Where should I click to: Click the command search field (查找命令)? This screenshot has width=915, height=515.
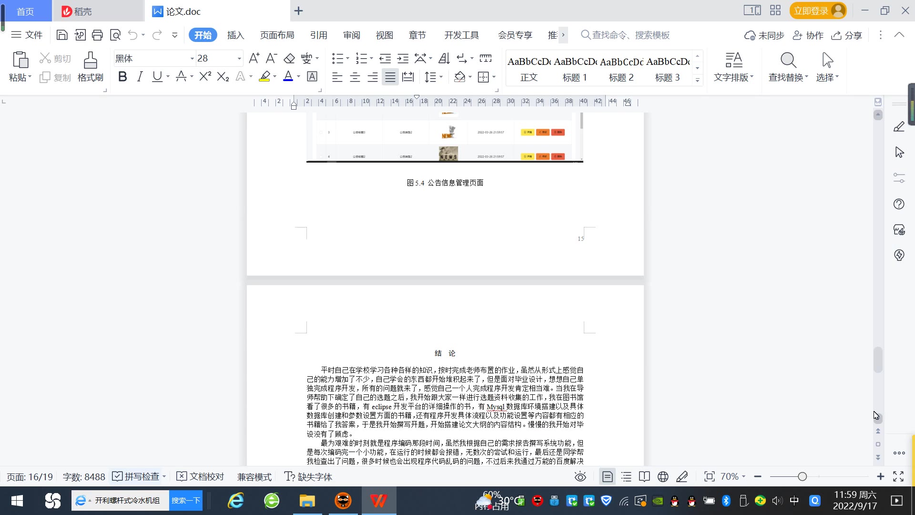[630, 35]
